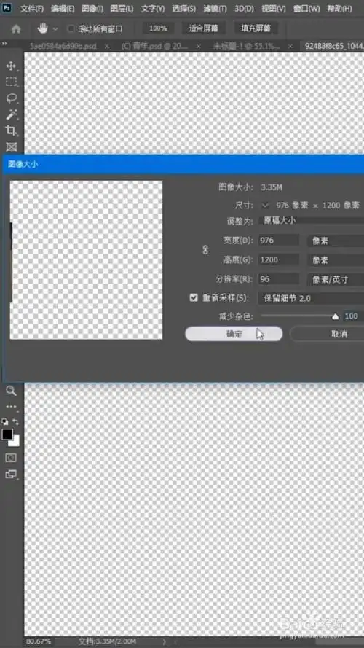The height and width of the screenshot is (648, 364).
Task: Toggle the constrain proportions link icon
Action: 205,250
